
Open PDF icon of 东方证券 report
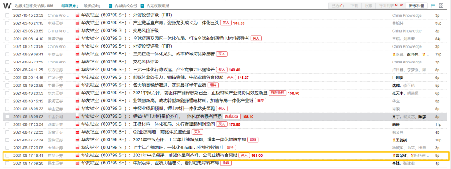tap(77, 70)
